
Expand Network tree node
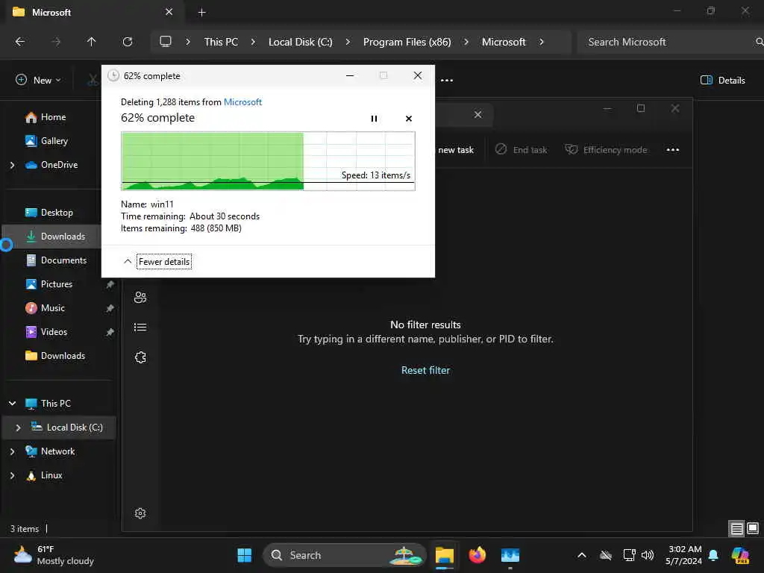click(12, 451)
